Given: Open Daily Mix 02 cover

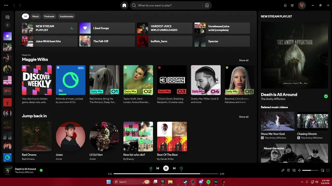Looking at the screenshot, I should [x=138, y=80].
